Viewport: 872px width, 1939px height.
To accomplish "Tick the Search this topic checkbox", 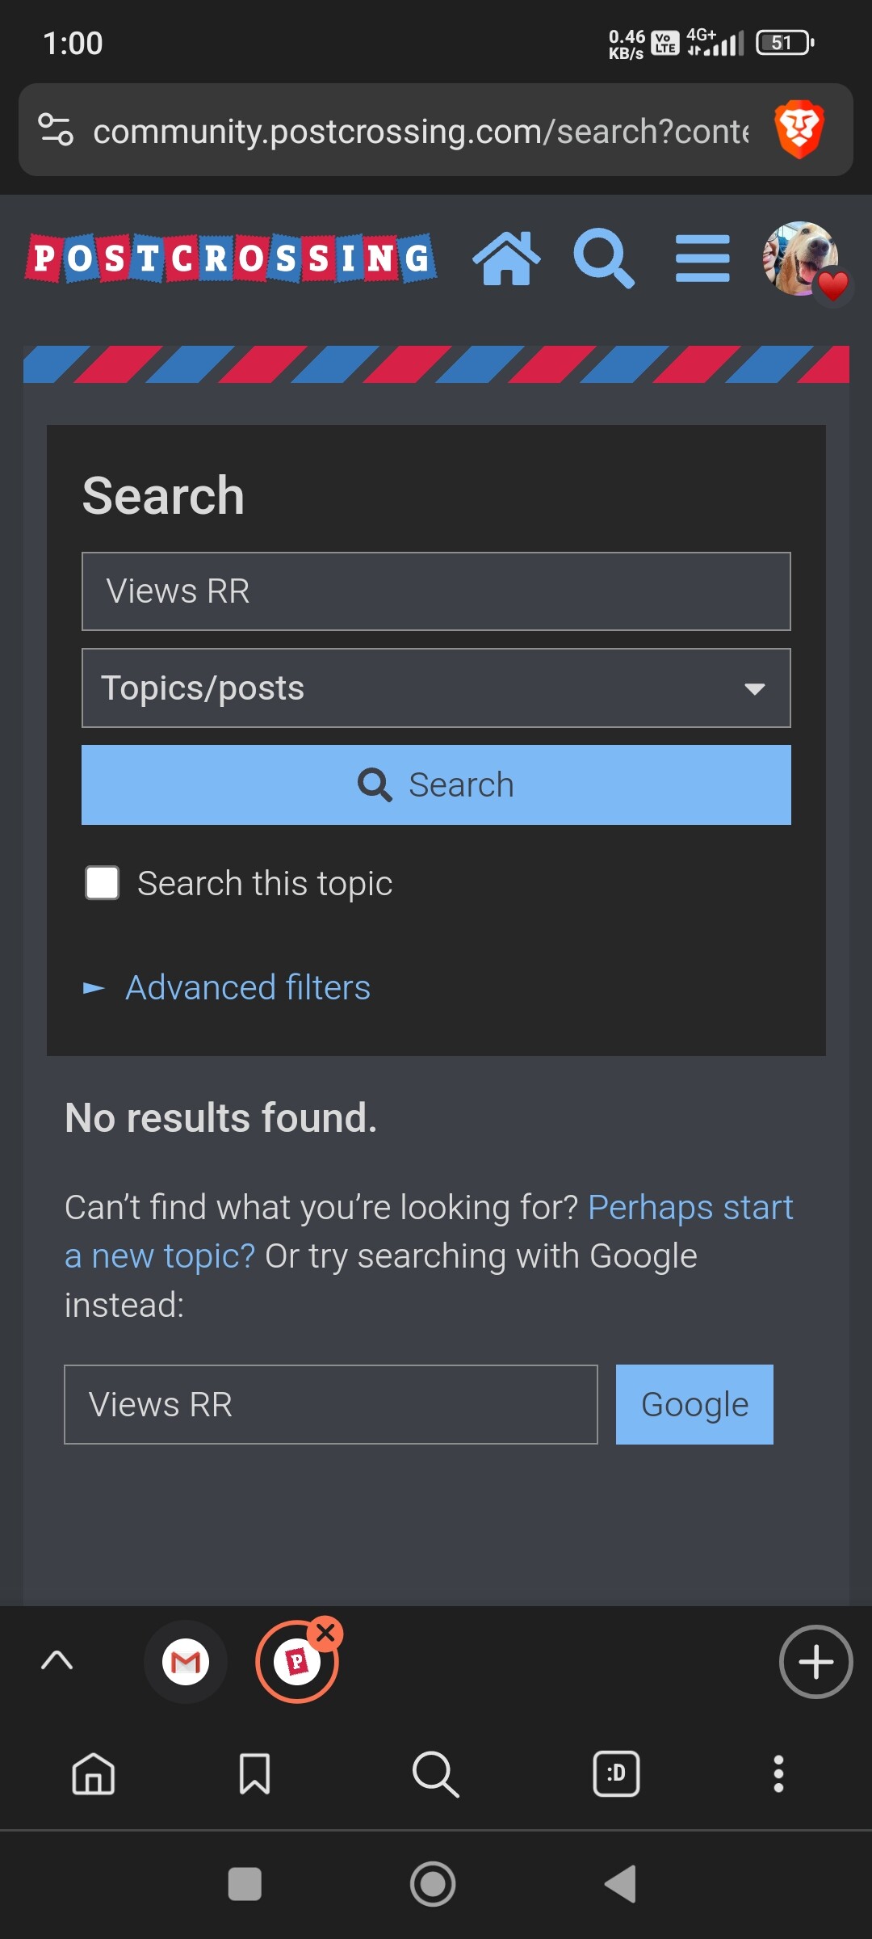I will pos(103,883).
